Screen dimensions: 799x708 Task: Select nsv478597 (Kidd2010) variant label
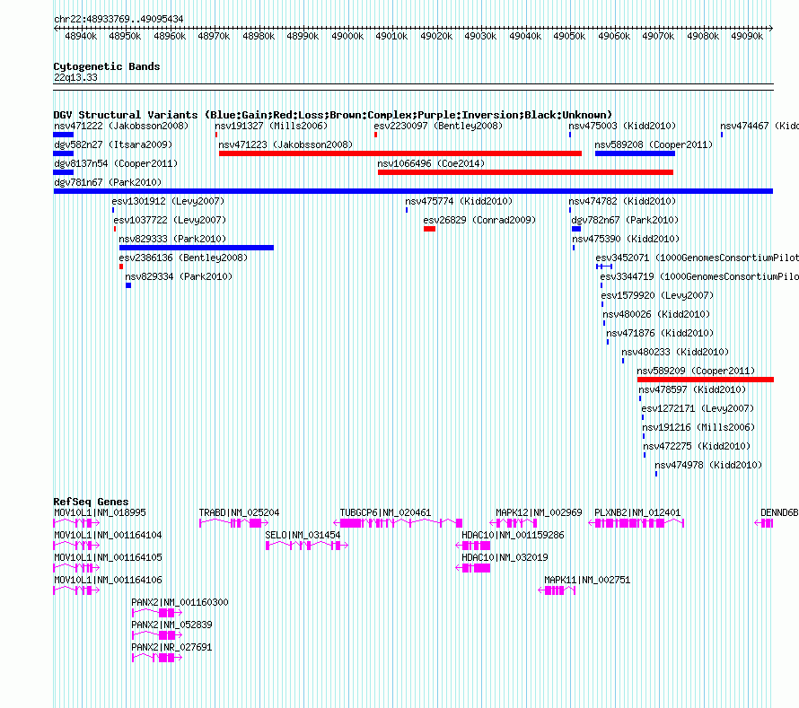(692, 389)
